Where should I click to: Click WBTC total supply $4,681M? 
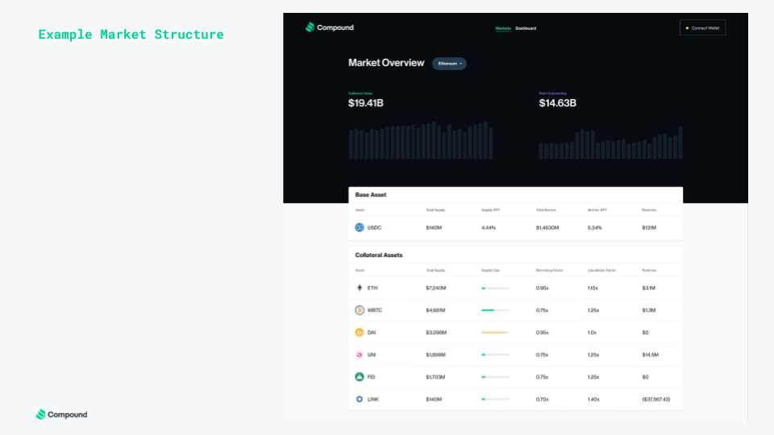pyautogui.click(x=435, y=310)
